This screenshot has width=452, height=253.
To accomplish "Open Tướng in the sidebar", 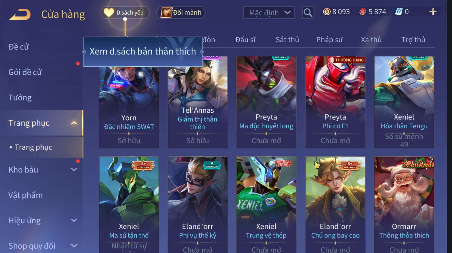I will (x=20, y=98).
